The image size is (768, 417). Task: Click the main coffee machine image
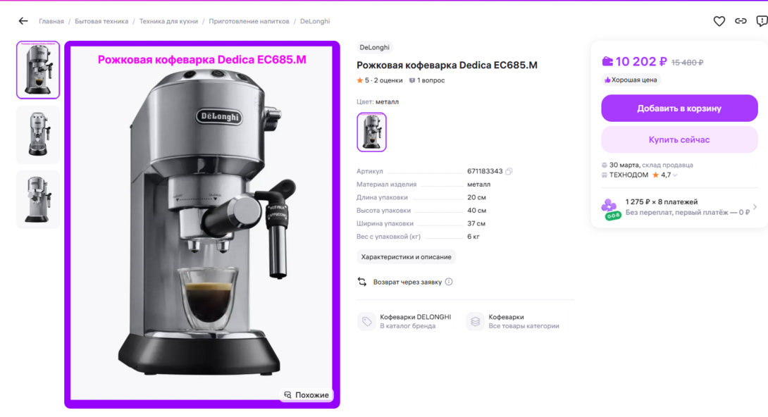pos(202,225)
